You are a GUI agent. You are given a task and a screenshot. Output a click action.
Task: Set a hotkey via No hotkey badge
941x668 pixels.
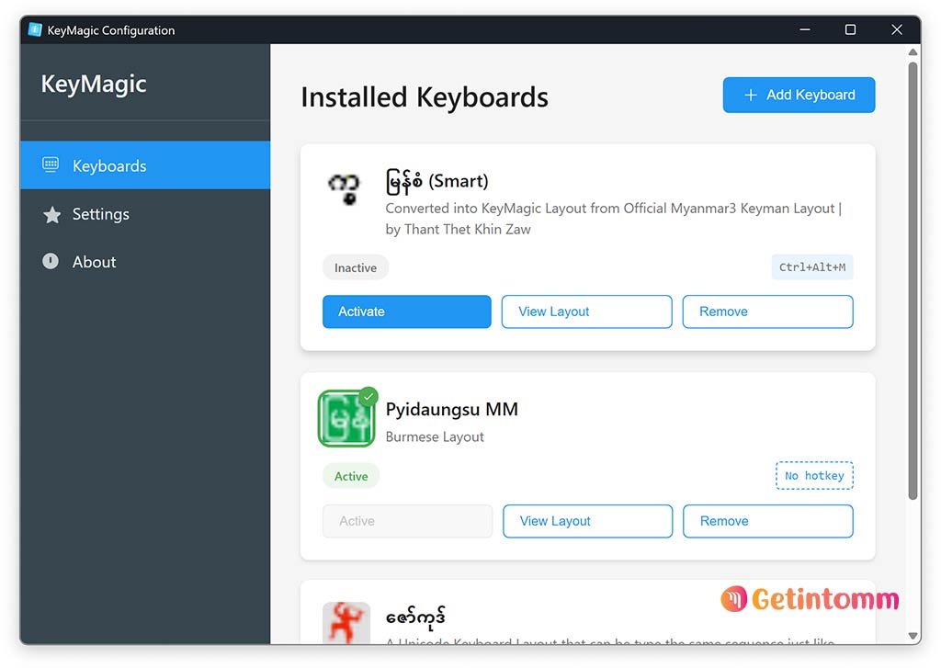pyautogui.click(x=814, y=475)
